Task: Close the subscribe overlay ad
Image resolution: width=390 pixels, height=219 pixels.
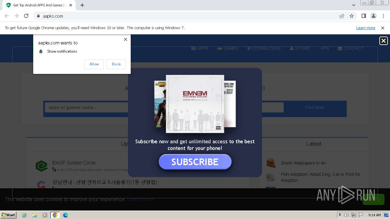Action: point(384,41)
